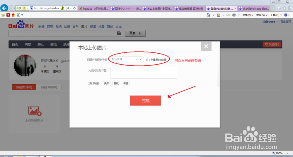The height and width of the screenshot is (157, 293).
Task: Select the 壁纸 hot tag
Action: (116, 83)
